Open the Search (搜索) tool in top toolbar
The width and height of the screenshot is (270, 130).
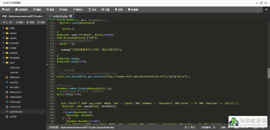coord(50,10)
